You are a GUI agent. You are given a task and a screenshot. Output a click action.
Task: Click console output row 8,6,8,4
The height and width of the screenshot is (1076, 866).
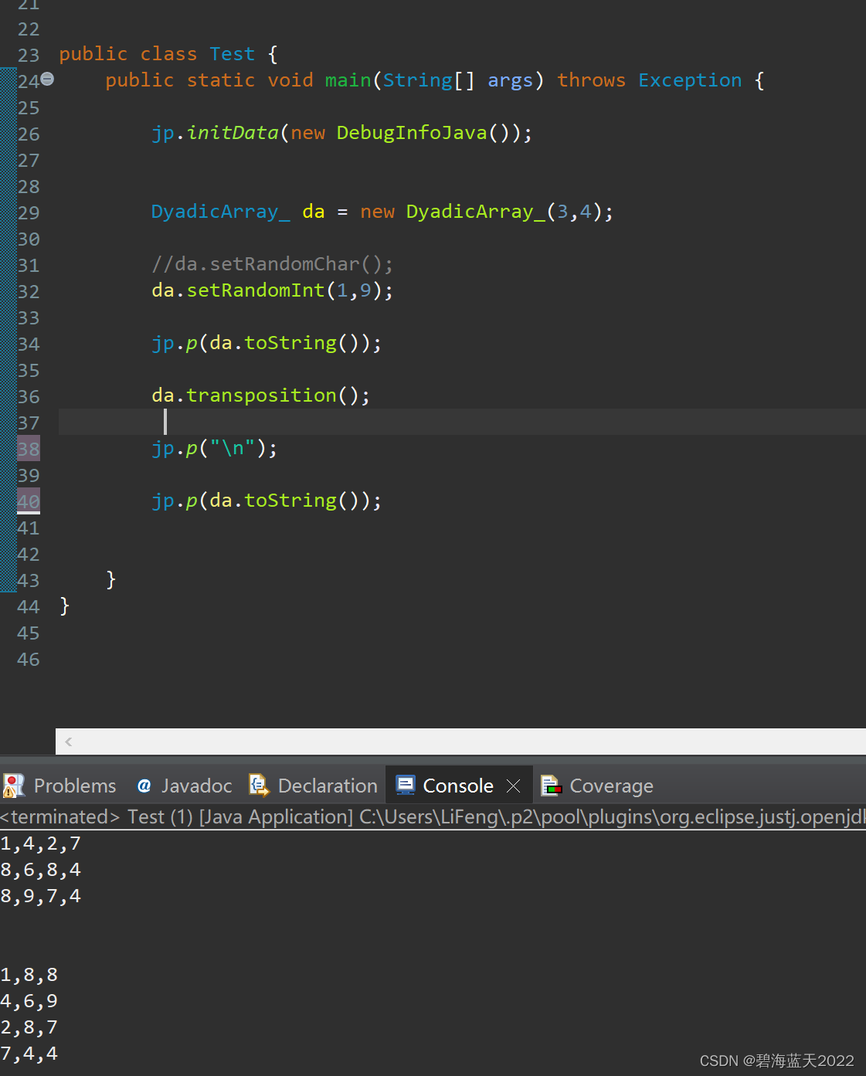pos(41,870)
